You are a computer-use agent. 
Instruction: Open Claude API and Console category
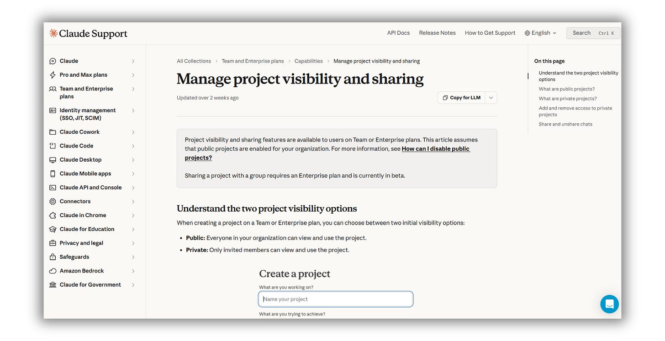(90, 188)
